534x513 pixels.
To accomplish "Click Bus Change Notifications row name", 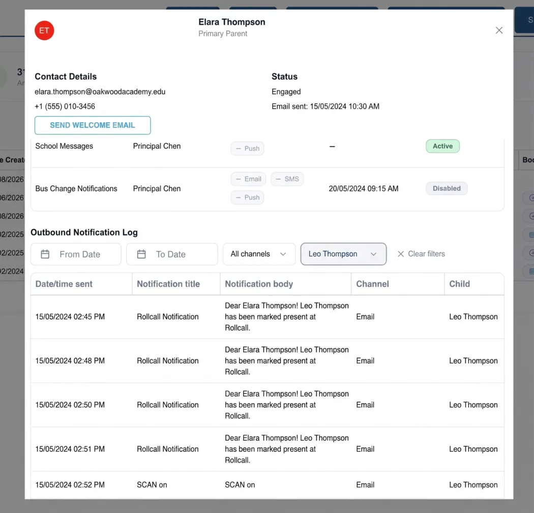I will 76,188.
